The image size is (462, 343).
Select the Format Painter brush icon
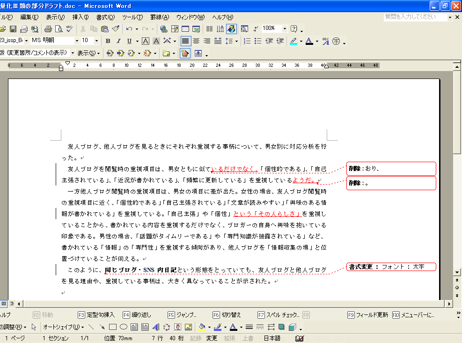[x=116, y=29]
